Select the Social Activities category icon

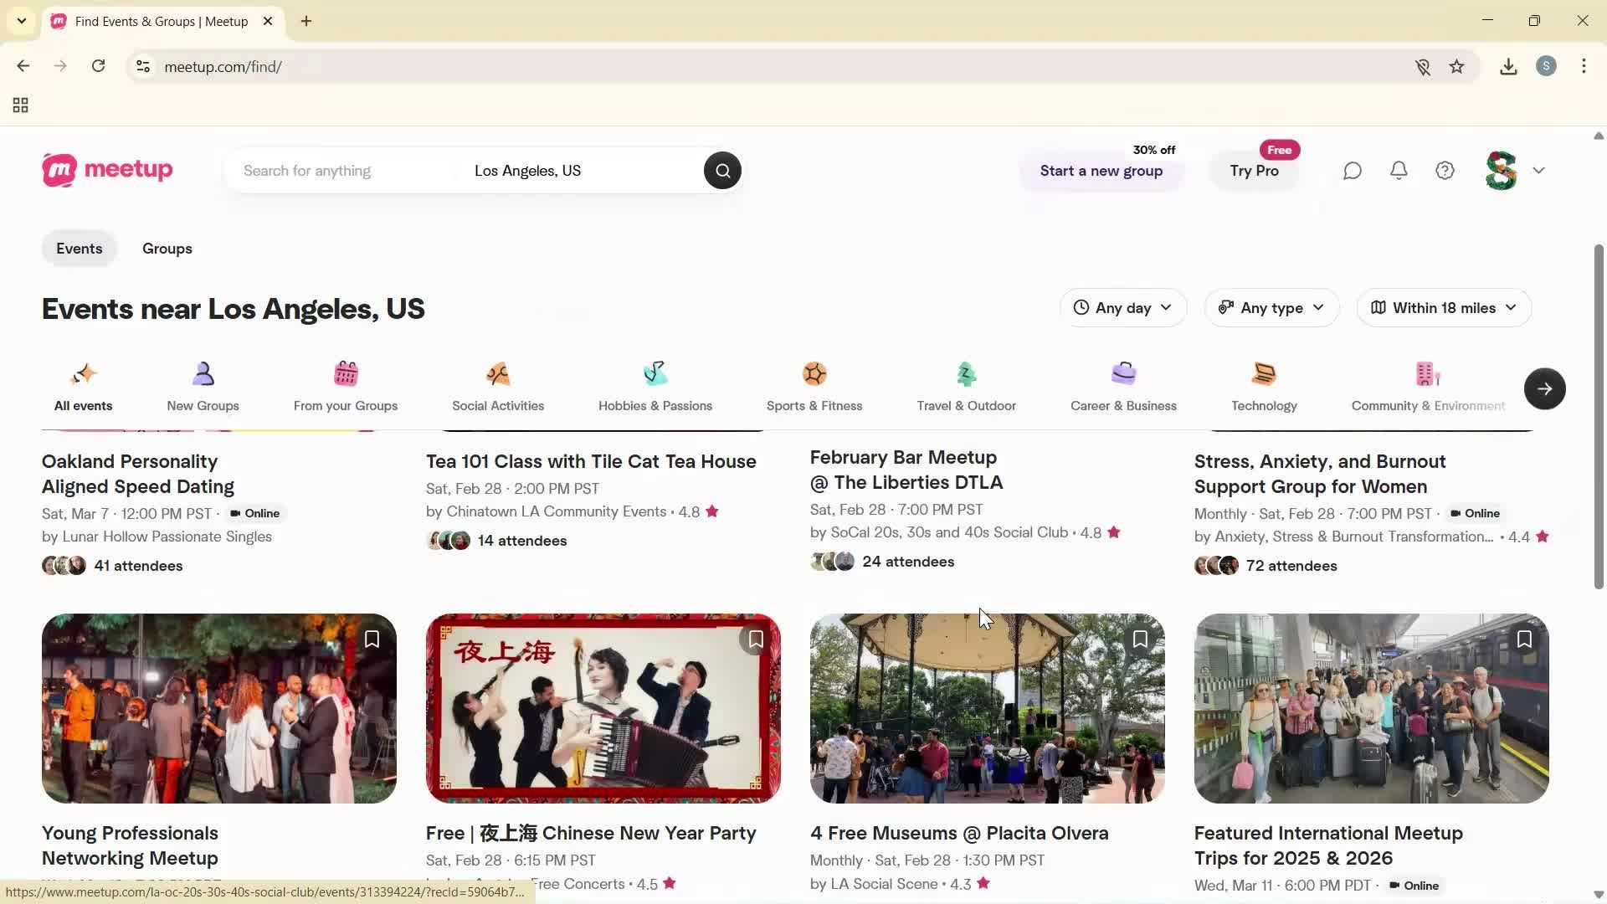coord(497,385)
